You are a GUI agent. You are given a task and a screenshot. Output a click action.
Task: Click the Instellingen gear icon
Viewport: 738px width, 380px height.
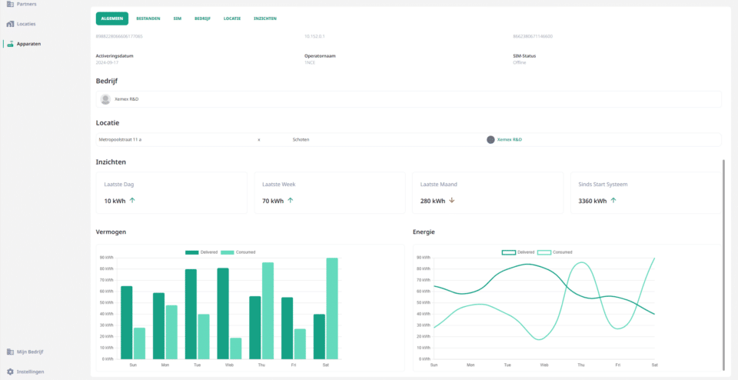(x=10, y=372)
